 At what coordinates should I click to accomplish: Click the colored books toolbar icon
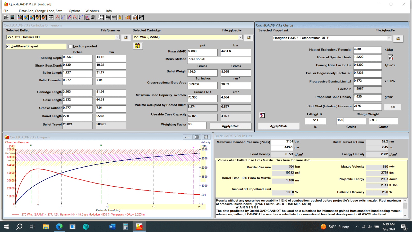tap(20, 17)
